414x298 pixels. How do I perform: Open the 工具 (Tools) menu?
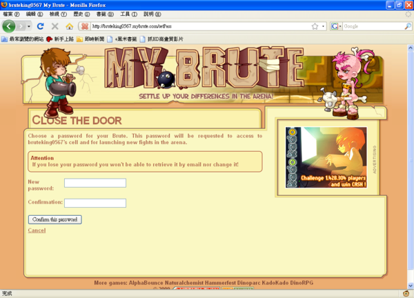(x=129, y=14)
